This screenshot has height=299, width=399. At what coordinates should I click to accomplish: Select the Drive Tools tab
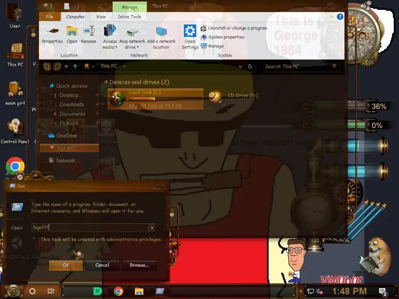click(129, 17)
